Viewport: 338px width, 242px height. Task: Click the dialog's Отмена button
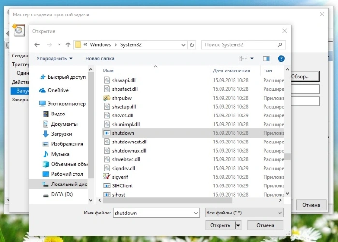pyautogui.click(x=265, y=225)
